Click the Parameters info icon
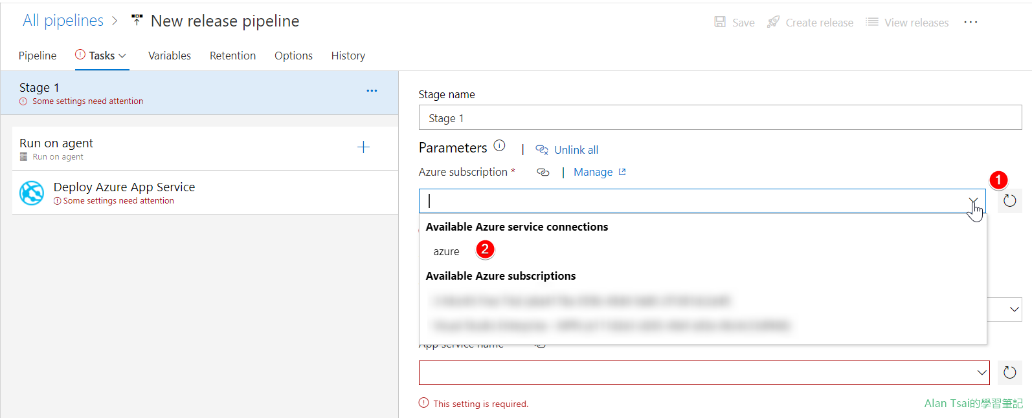This screenshot has height=418, width=1032. click(499, 146)
